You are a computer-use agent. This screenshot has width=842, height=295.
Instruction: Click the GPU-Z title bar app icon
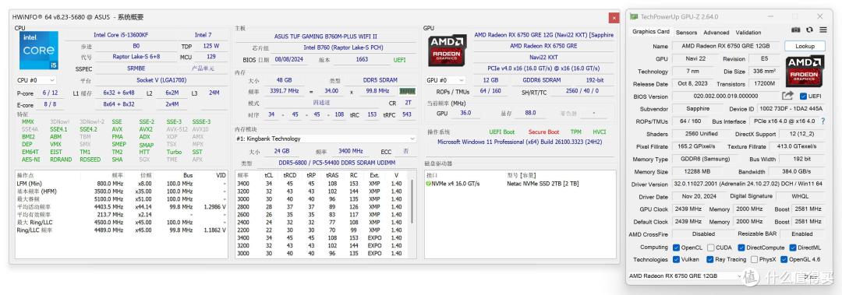pos(635,16)
